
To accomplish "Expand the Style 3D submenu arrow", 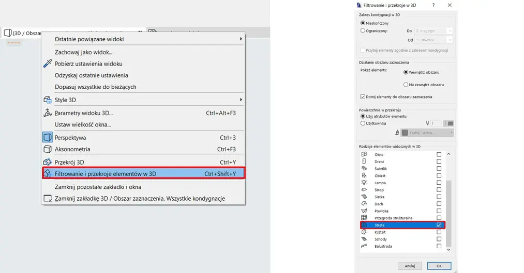I will 241,100.
